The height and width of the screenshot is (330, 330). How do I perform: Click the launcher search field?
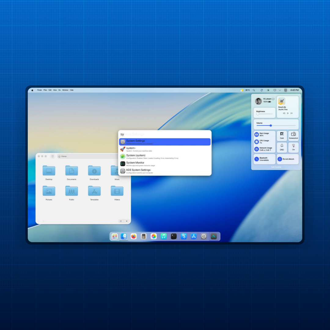coord(165,134)
